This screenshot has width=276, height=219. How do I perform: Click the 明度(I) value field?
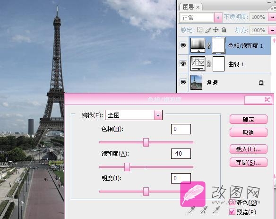pos(181,178)
